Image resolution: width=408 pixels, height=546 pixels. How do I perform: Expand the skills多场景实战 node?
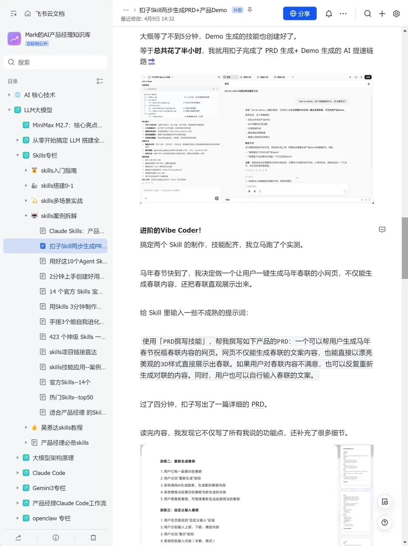coord(26,201)
